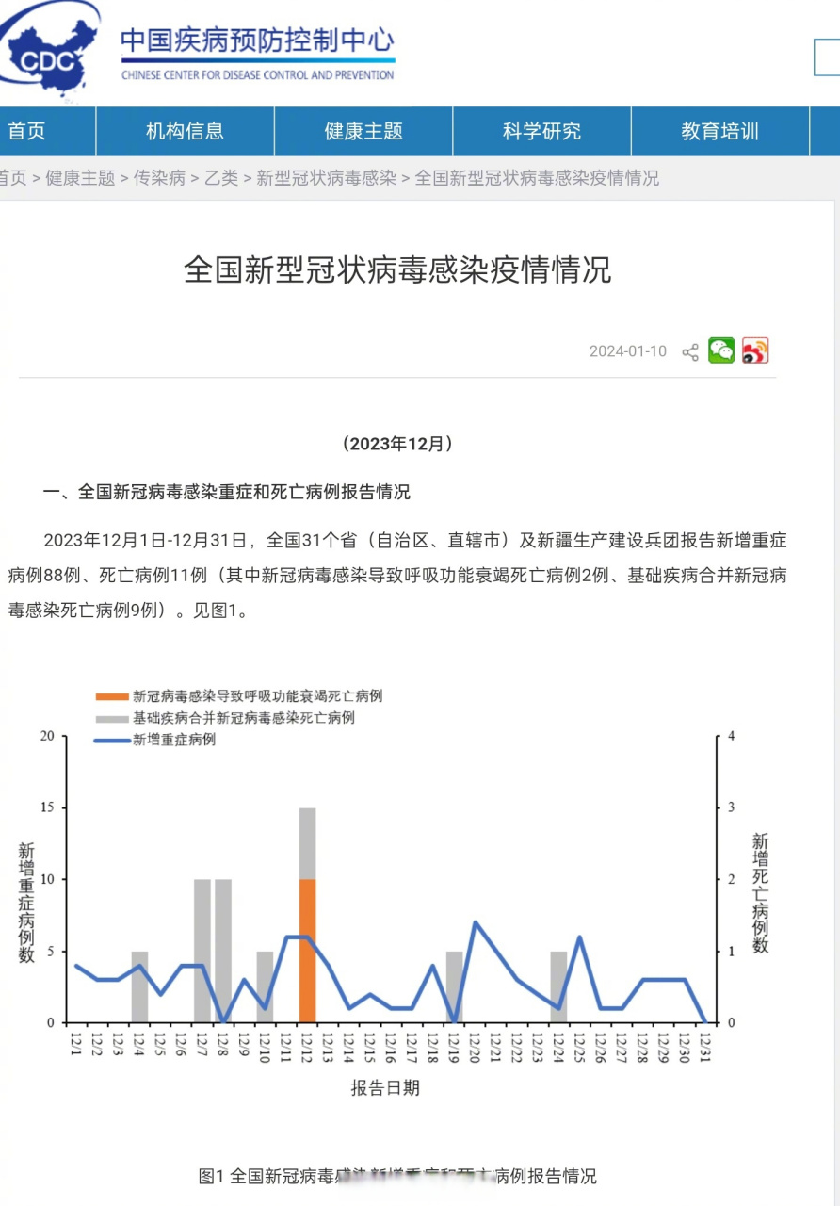This screenshot has width=840, height=1206.
Task: Click the search box at top right
Action: pos(827,57)
